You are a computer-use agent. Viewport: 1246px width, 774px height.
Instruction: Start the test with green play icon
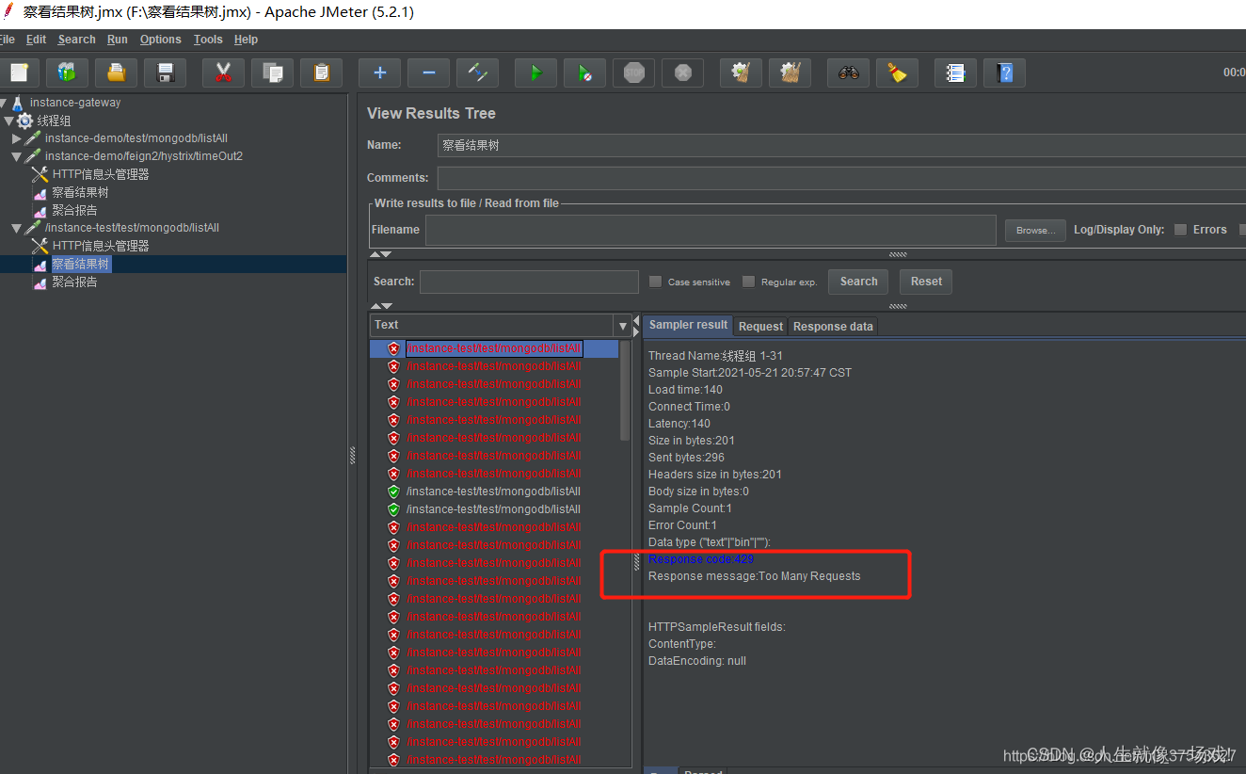pyautogui.click(x=535, y=73)
